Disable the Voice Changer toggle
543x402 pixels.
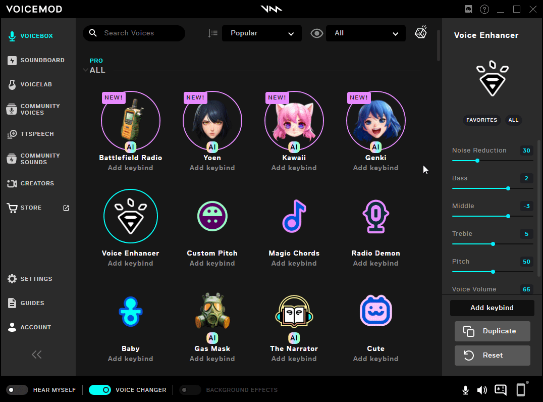pyautogui.click(x=99, y=389)
